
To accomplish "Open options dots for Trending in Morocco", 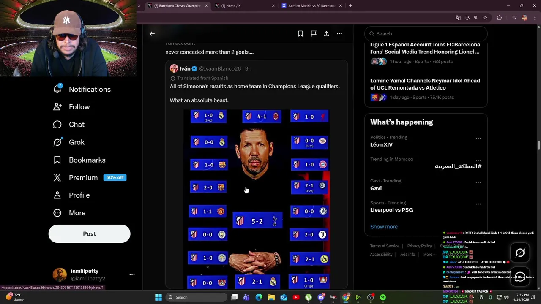I will point(478,160).
